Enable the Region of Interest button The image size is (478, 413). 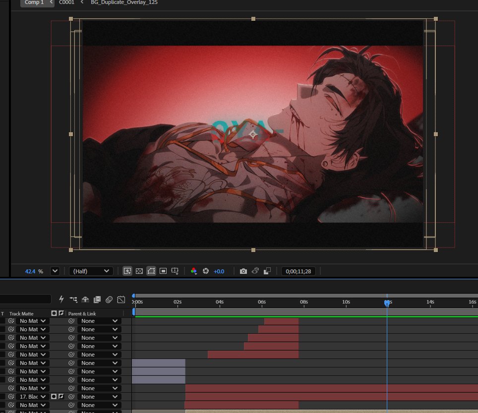[x=163, y=271]
